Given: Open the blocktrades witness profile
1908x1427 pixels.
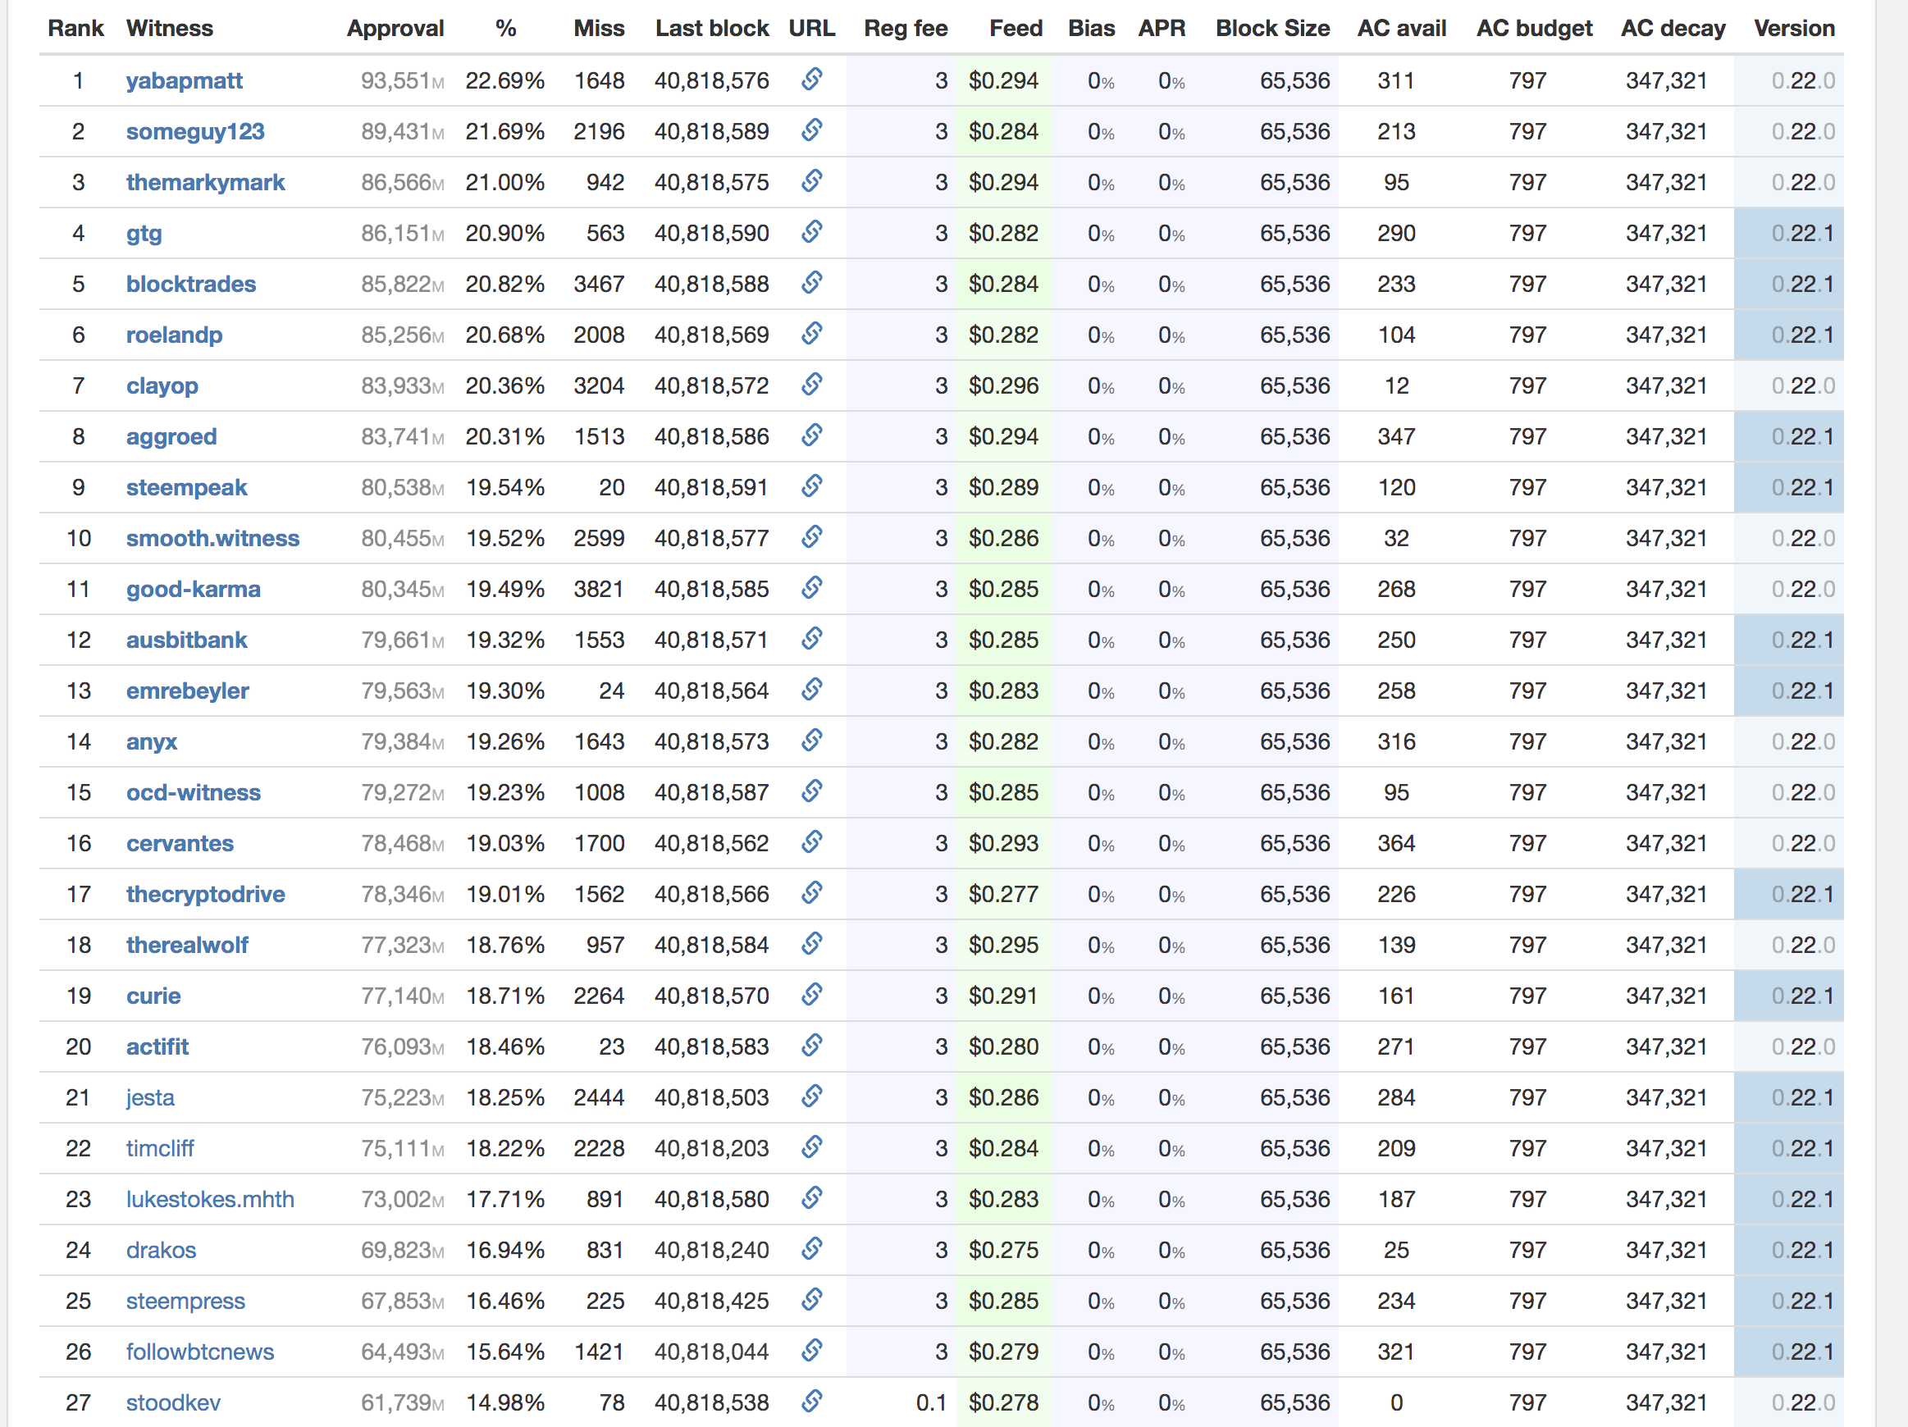Looking at the screenshot, I should tap(190, 285).
